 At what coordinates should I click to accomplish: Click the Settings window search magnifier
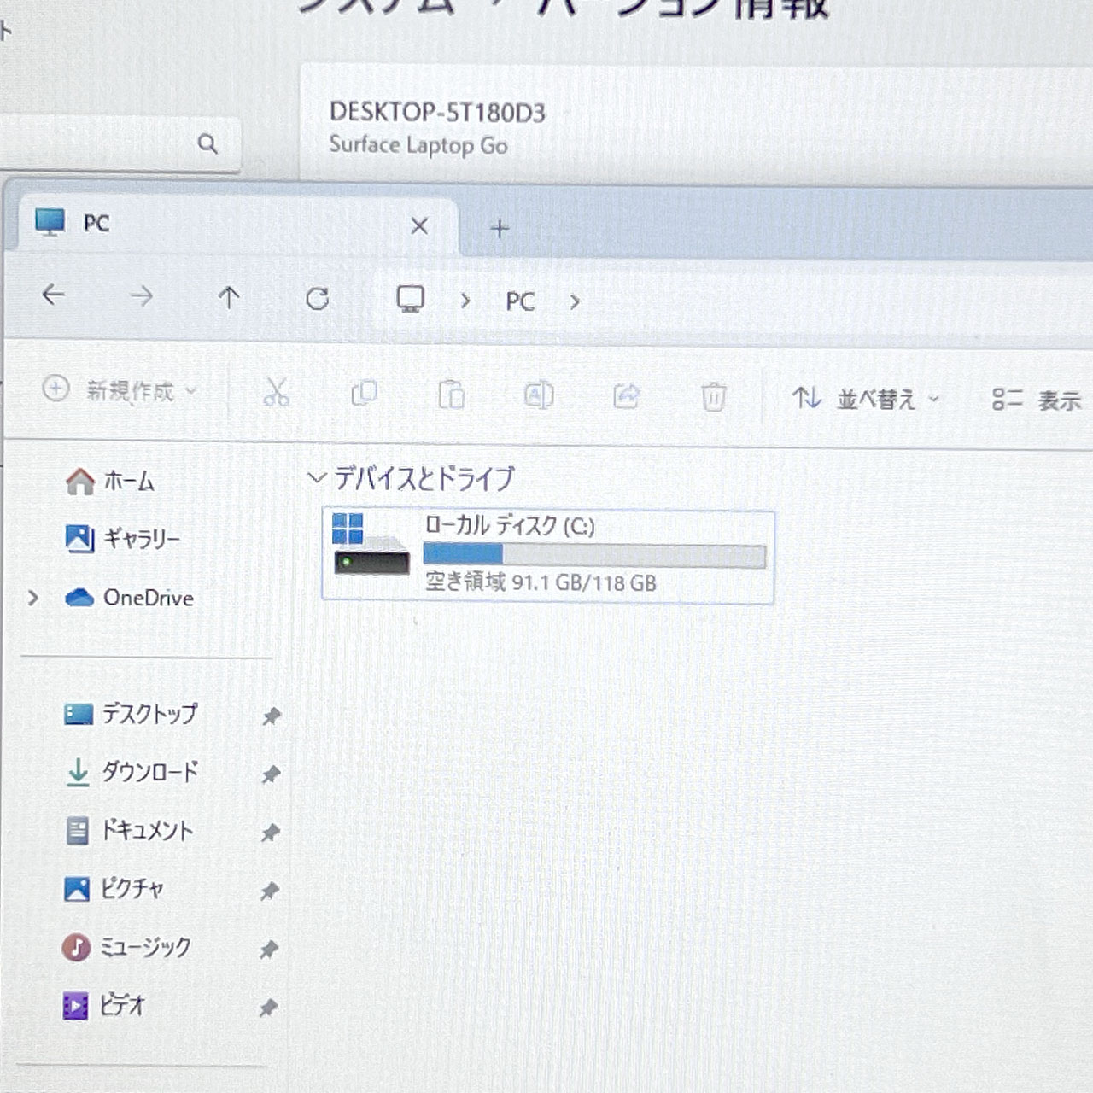[207, 143]
